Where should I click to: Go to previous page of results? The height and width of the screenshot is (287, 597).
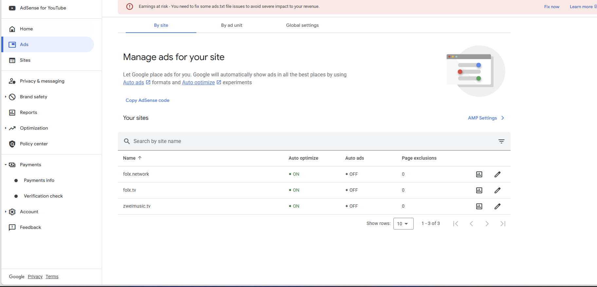(x=471, y=224)
